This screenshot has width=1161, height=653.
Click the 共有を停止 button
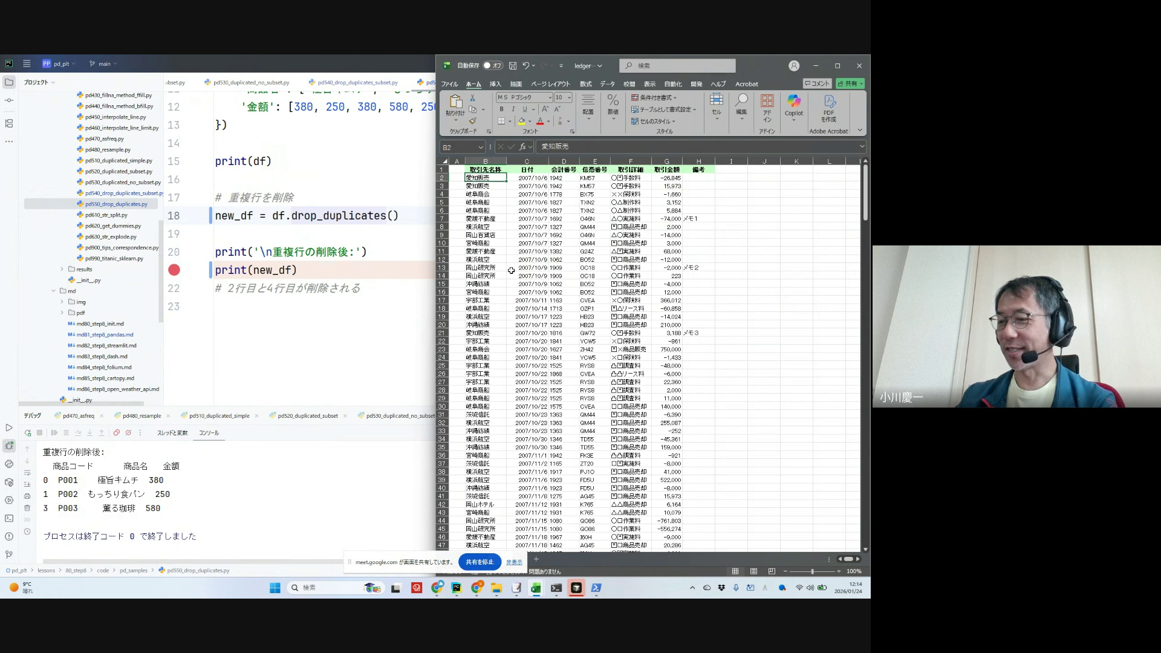point(480,562)
